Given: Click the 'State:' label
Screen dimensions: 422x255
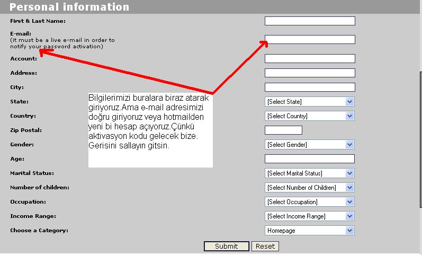Looking at the screenshot, I should click(20, 102).
